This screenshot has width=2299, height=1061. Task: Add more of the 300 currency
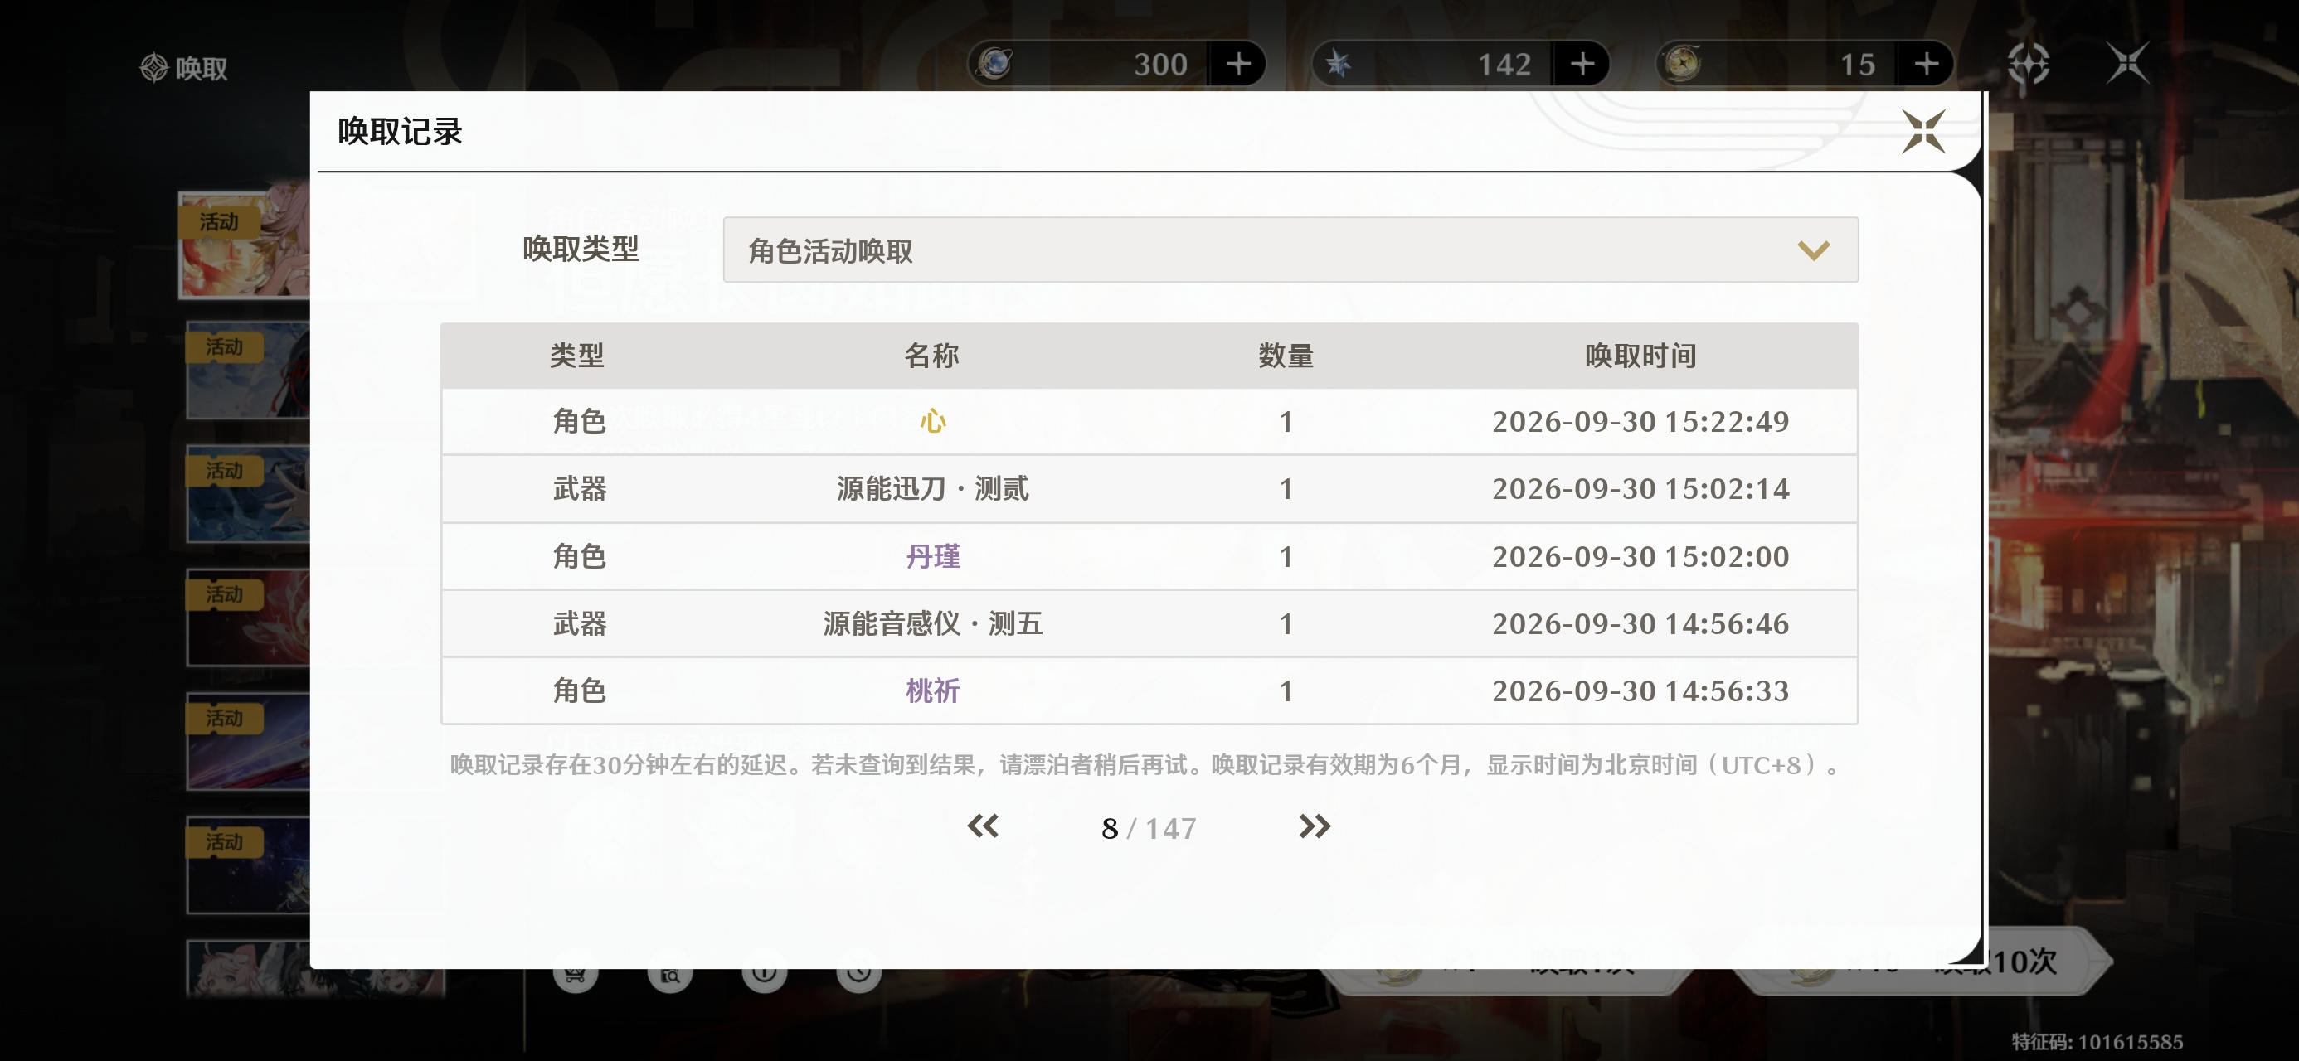tap(1238, 65)
